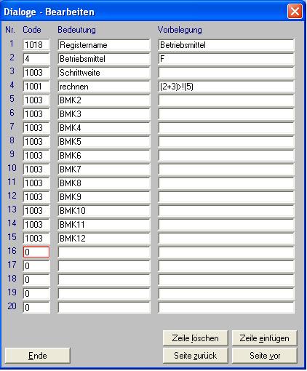The height and width of the screenshot is (371, 307).
Task: Click the Vorbelegung field with (2+3)>!(5)
Action: point(226,87)
